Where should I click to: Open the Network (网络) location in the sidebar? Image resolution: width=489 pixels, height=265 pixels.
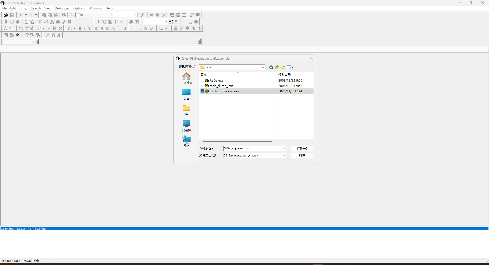click(186, 142)
